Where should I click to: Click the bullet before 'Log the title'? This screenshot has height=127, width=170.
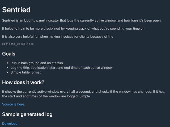7,68
